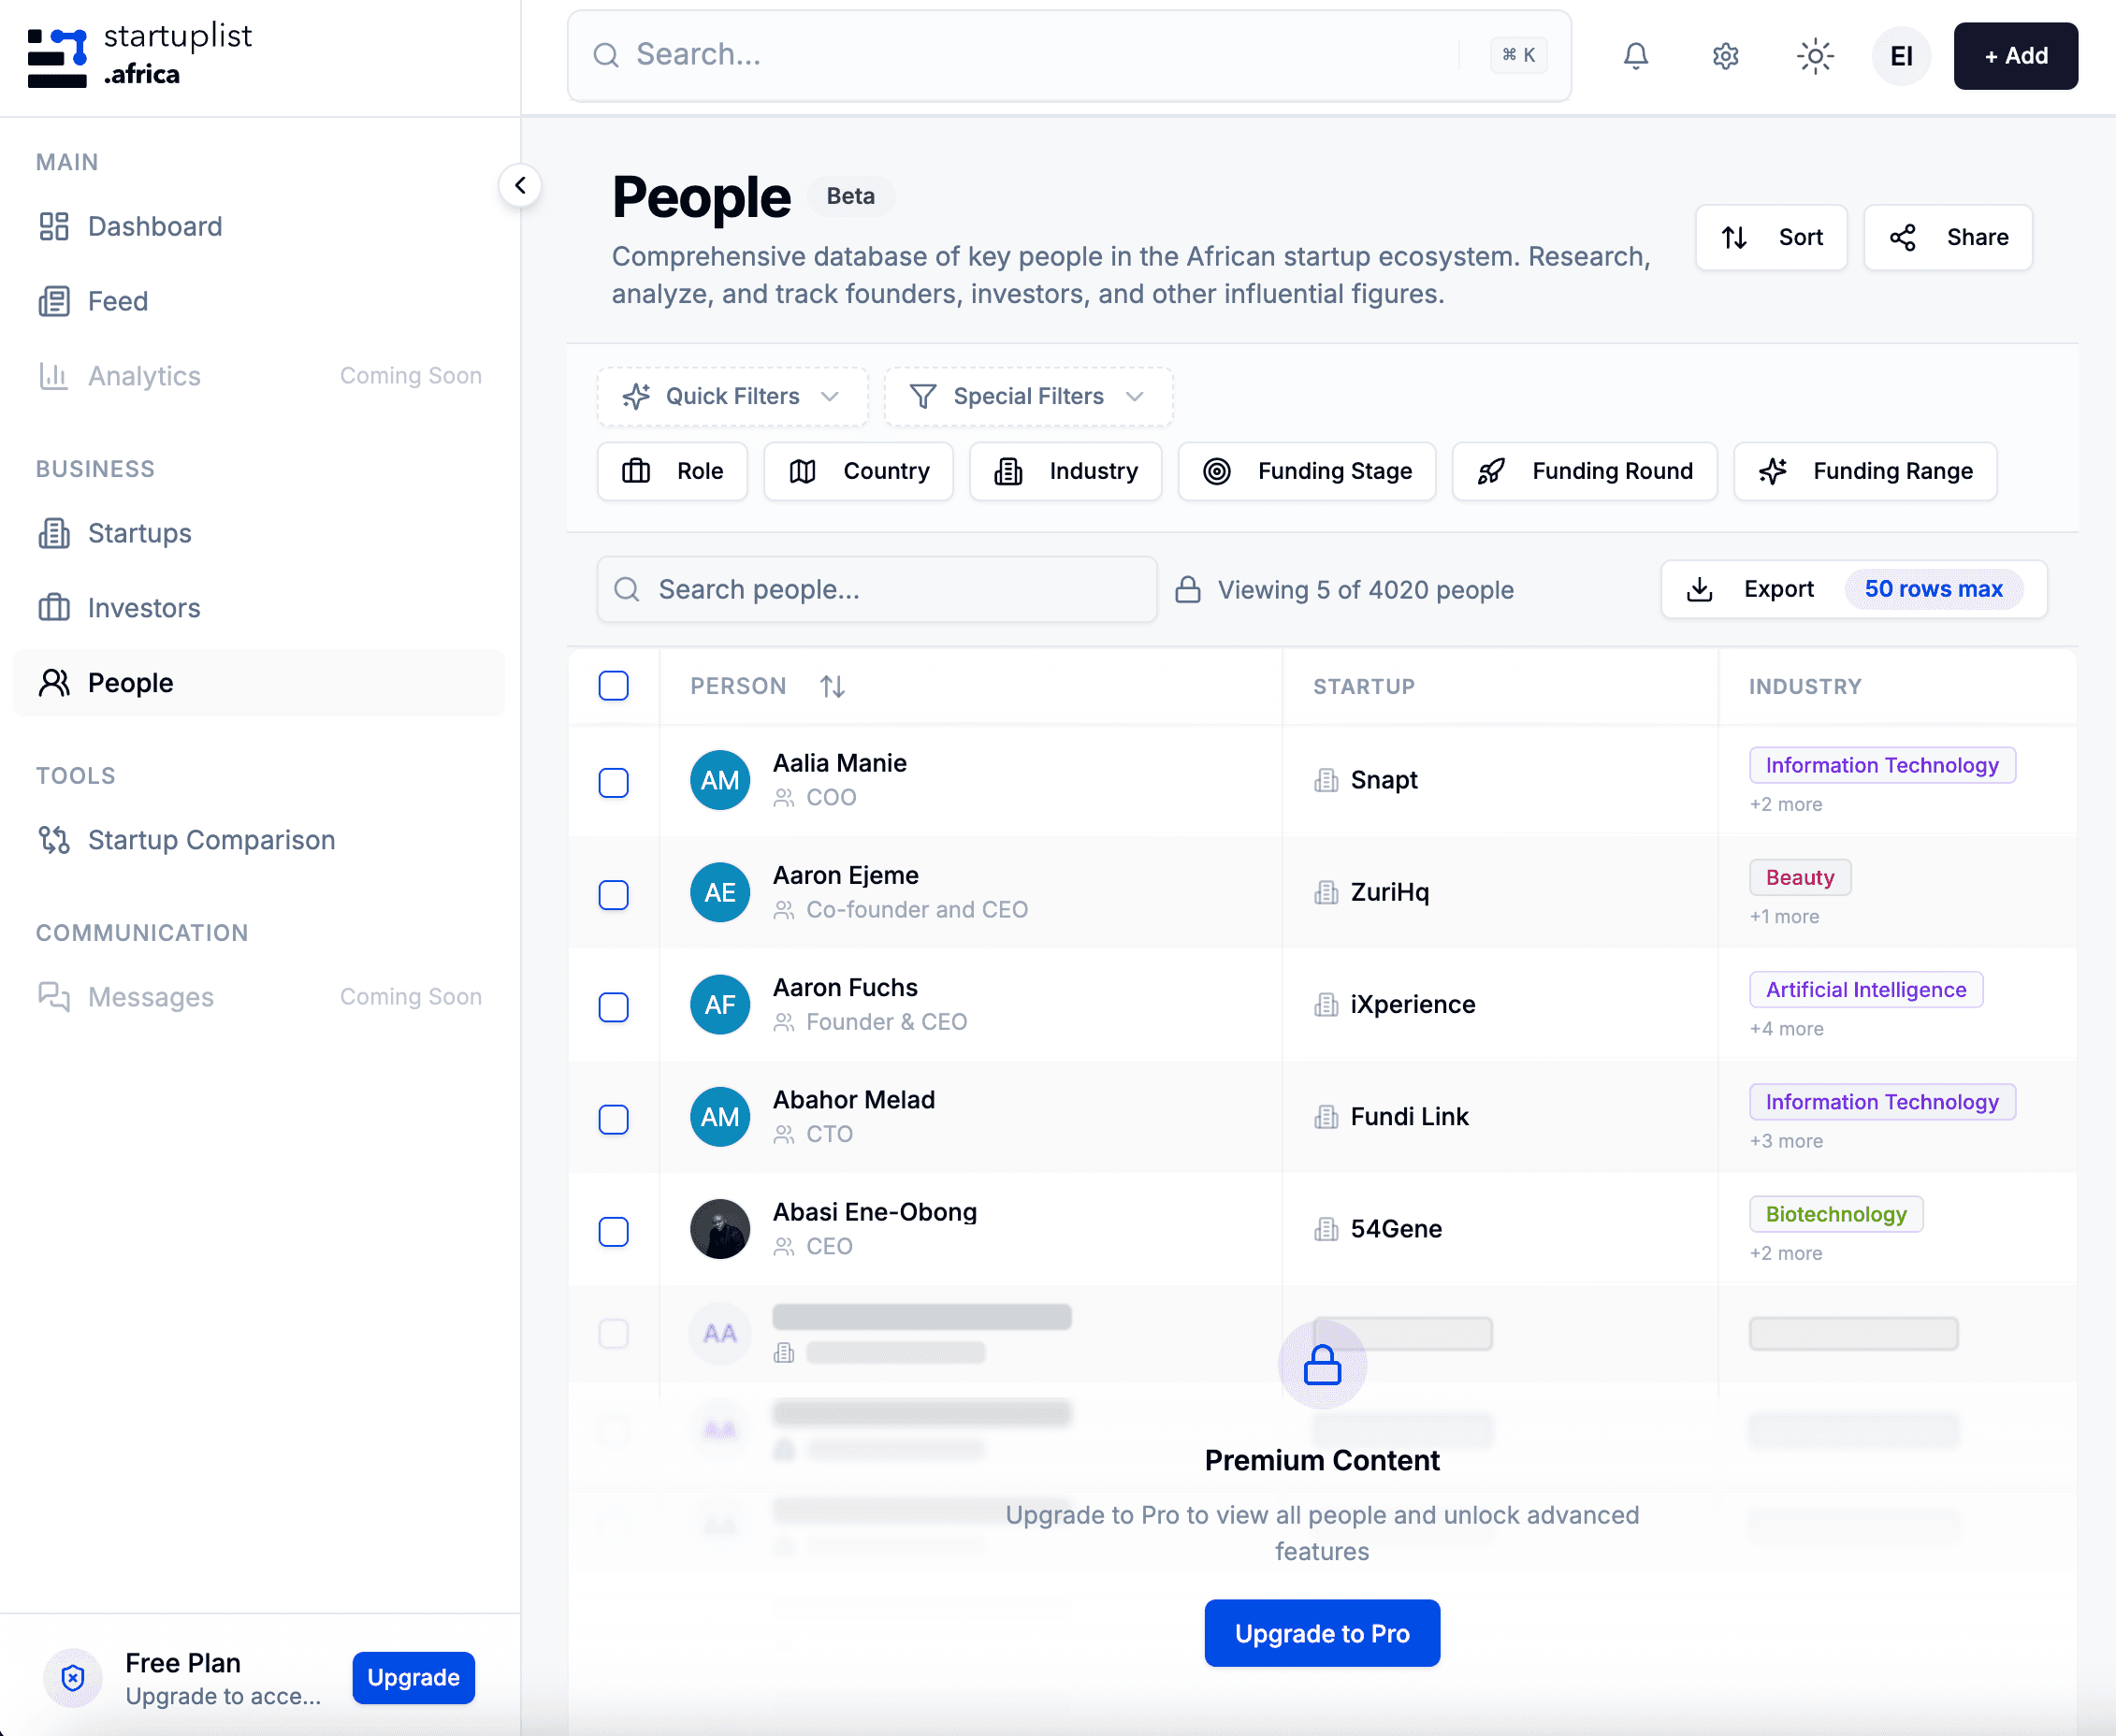Click the Aaron Ejeme AE avatar

click(x=720, y=892)
